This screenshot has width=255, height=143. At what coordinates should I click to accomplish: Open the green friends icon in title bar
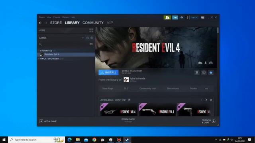(x=167, y=17)
